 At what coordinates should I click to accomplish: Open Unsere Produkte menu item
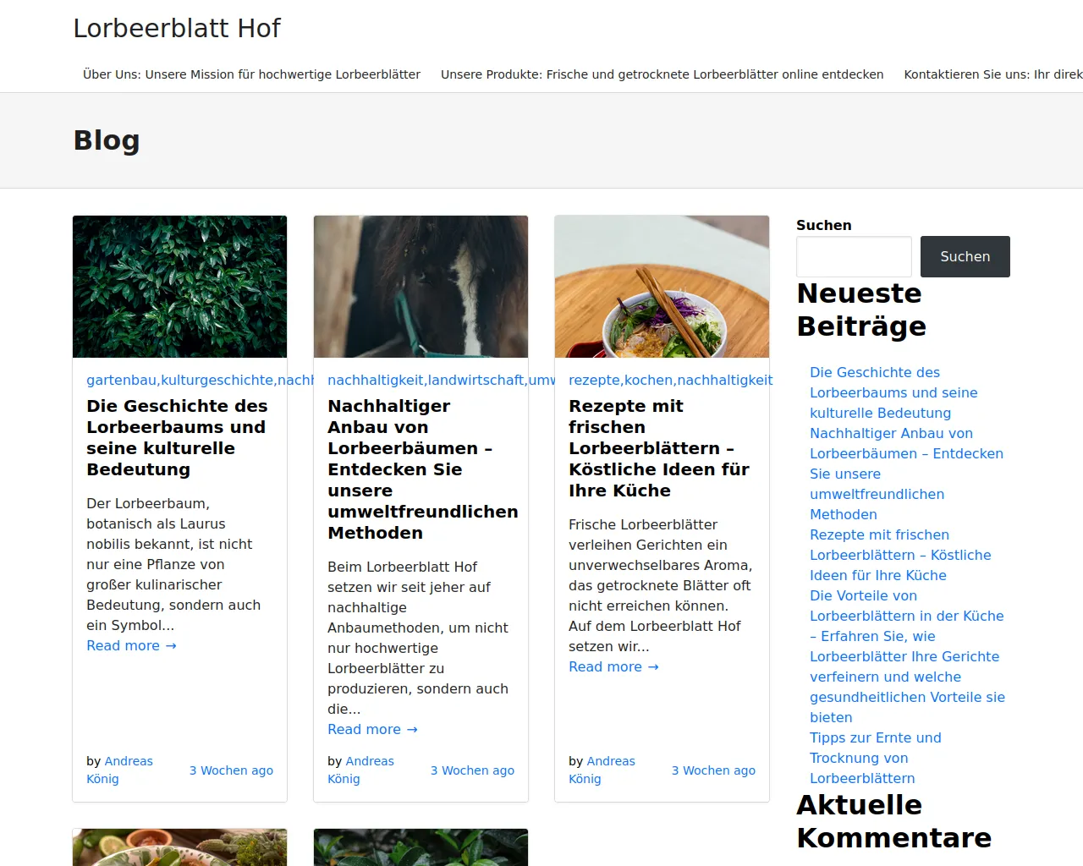[x=662, y=74]
